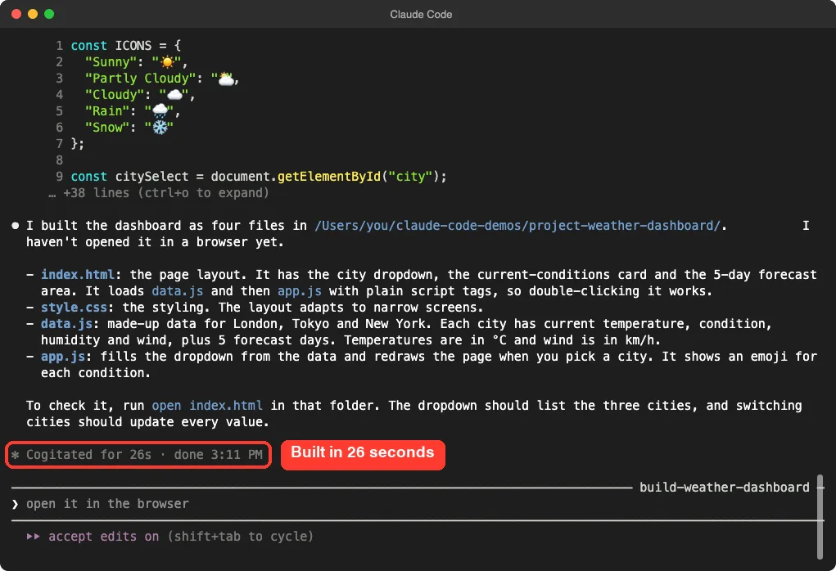
Task: Click the 'open index.html' command text
Action: (207, 406)
